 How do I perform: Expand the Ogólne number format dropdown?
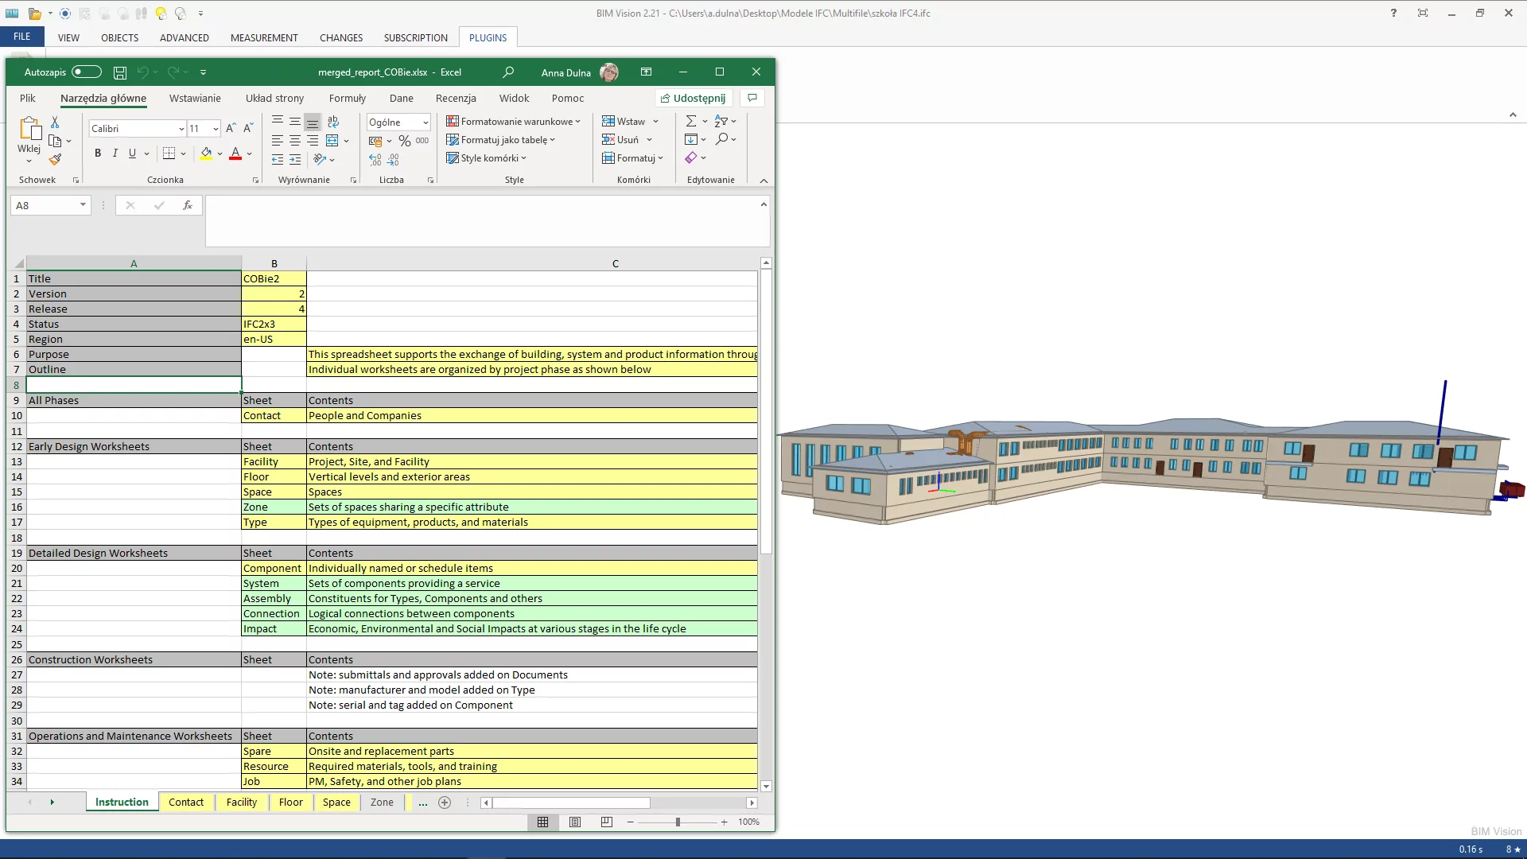tap(425, 122)
